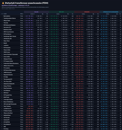Click the FC Torquay United club name
Image resolution: width=122 pixels, height=130 pixels.
click(8, 61)
